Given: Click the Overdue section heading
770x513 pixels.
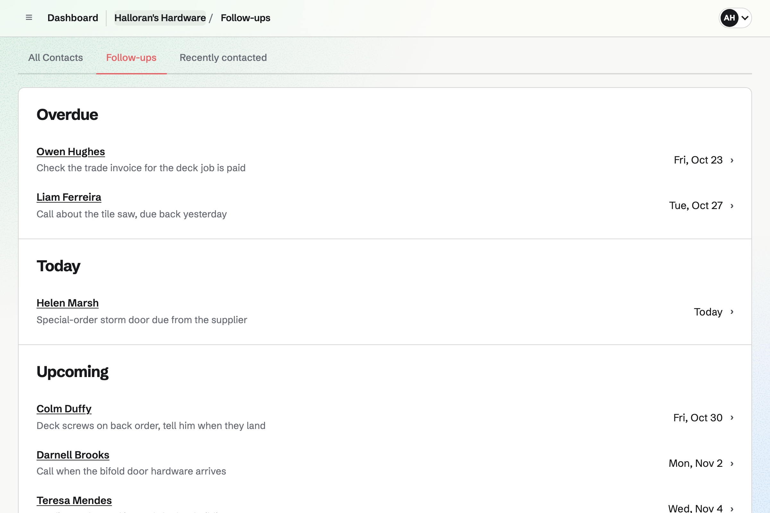Looking at the screenshot, I should pos(67,114).
